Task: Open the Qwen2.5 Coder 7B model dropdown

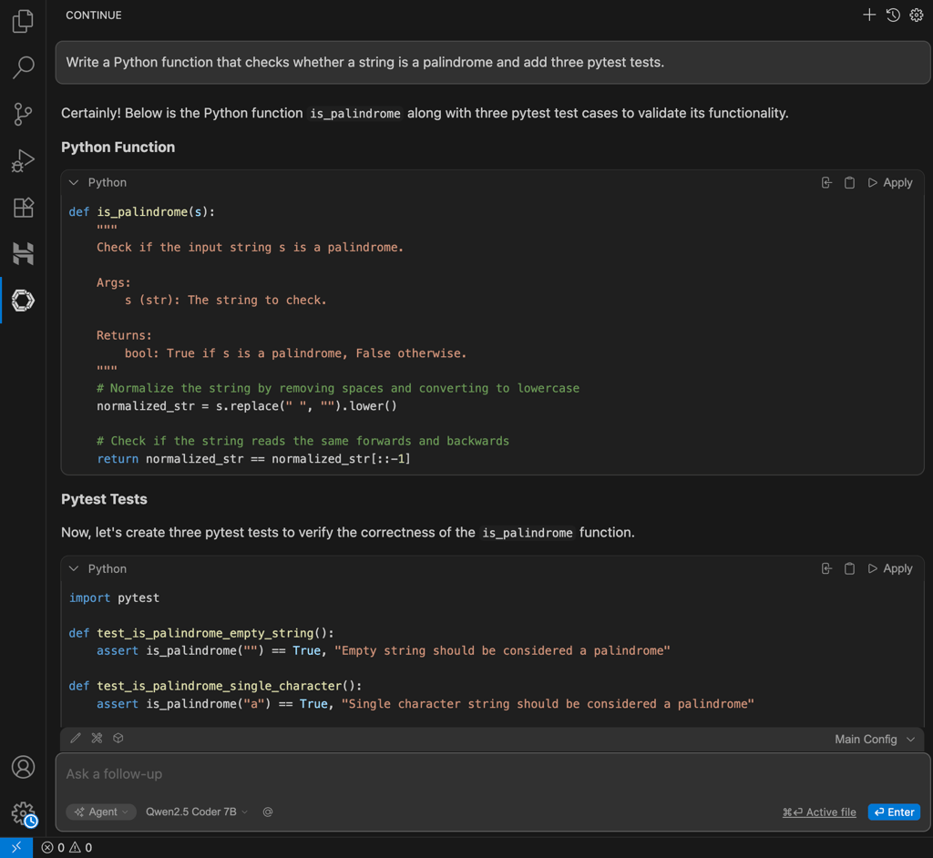Action: (197, 812)
